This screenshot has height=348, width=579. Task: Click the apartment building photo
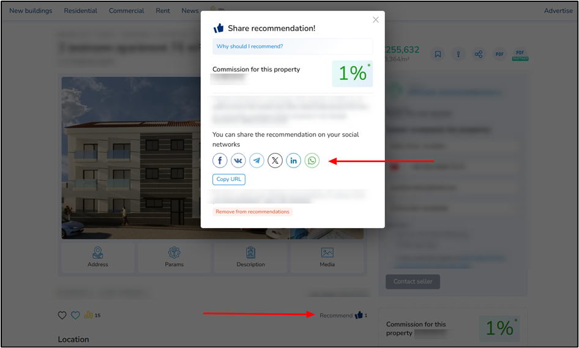pyautogui.click(x=131, y=158)
